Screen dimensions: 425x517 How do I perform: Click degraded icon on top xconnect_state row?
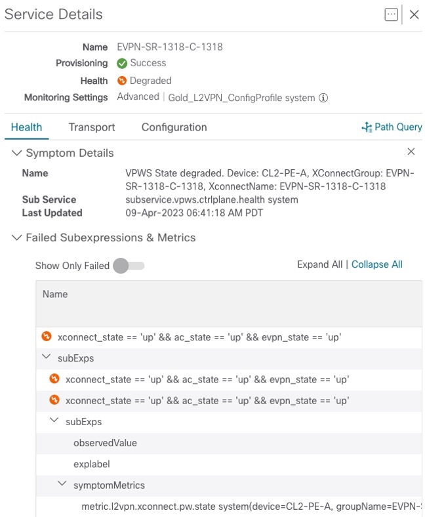click(x=47, y=337)
